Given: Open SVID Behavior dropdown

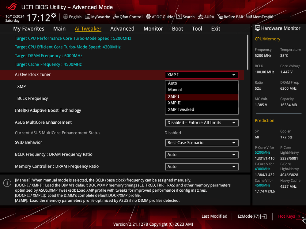Looking at the screenshot, I should click(x=202, y=143).
